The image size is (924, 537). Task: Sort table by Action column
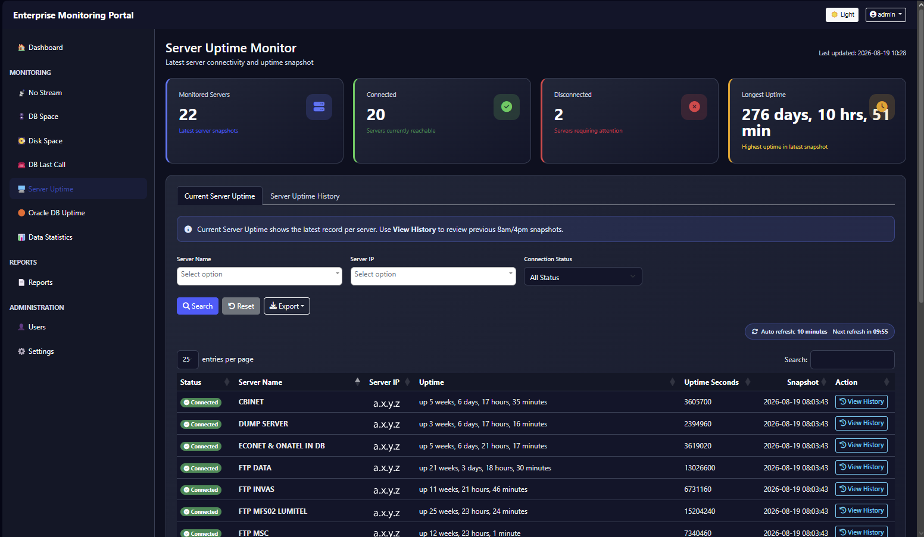point(862,382)
